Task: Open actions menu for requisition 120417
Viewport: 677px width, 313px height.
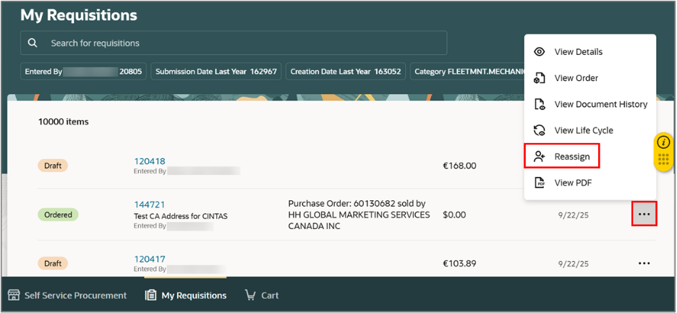Action: (644, 263)
